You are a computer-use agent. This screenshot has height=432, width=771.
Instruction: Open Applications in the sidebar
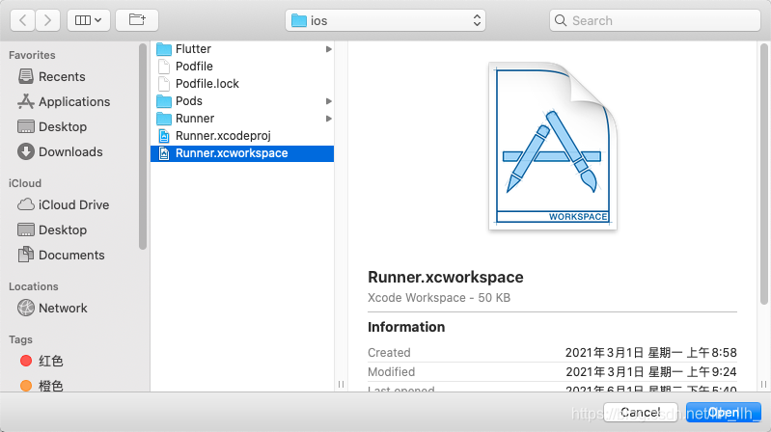point(64,102)
